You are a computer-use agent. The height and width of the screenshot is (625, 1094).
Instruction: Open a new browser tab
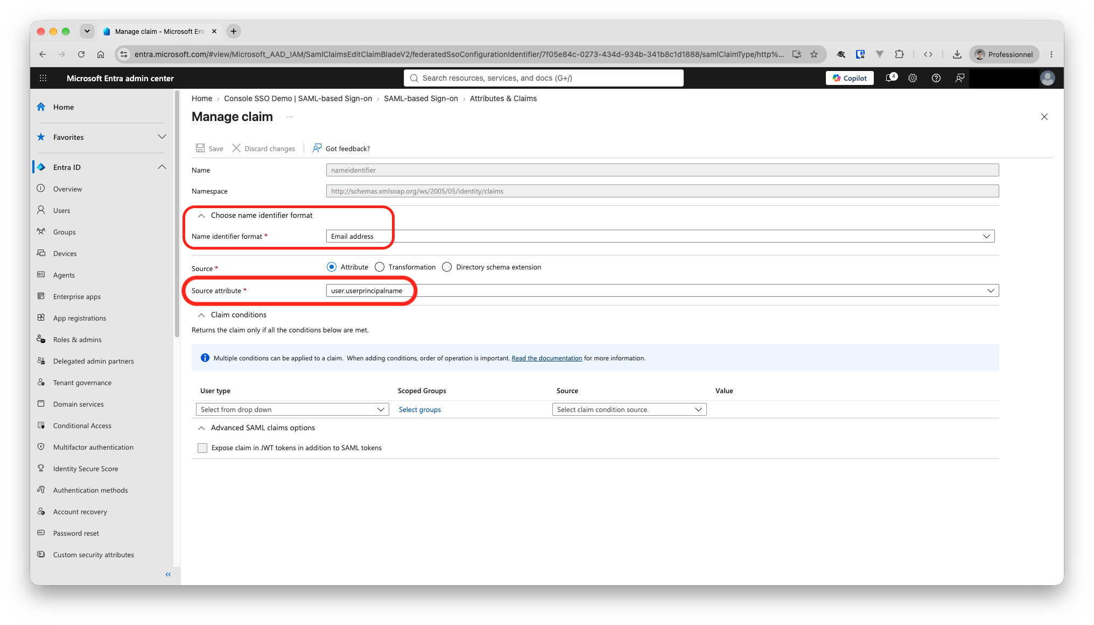[234, 31]
